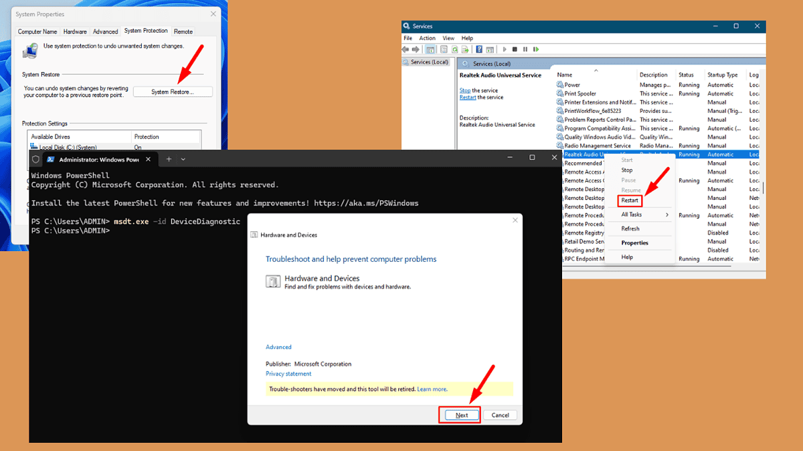The image size is (803, 451).
Task: Click the System Restore button
Action: [x=173, y=91]
